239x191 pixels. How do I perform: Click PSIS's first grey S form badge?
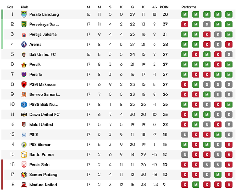click(x=185, y=134)
